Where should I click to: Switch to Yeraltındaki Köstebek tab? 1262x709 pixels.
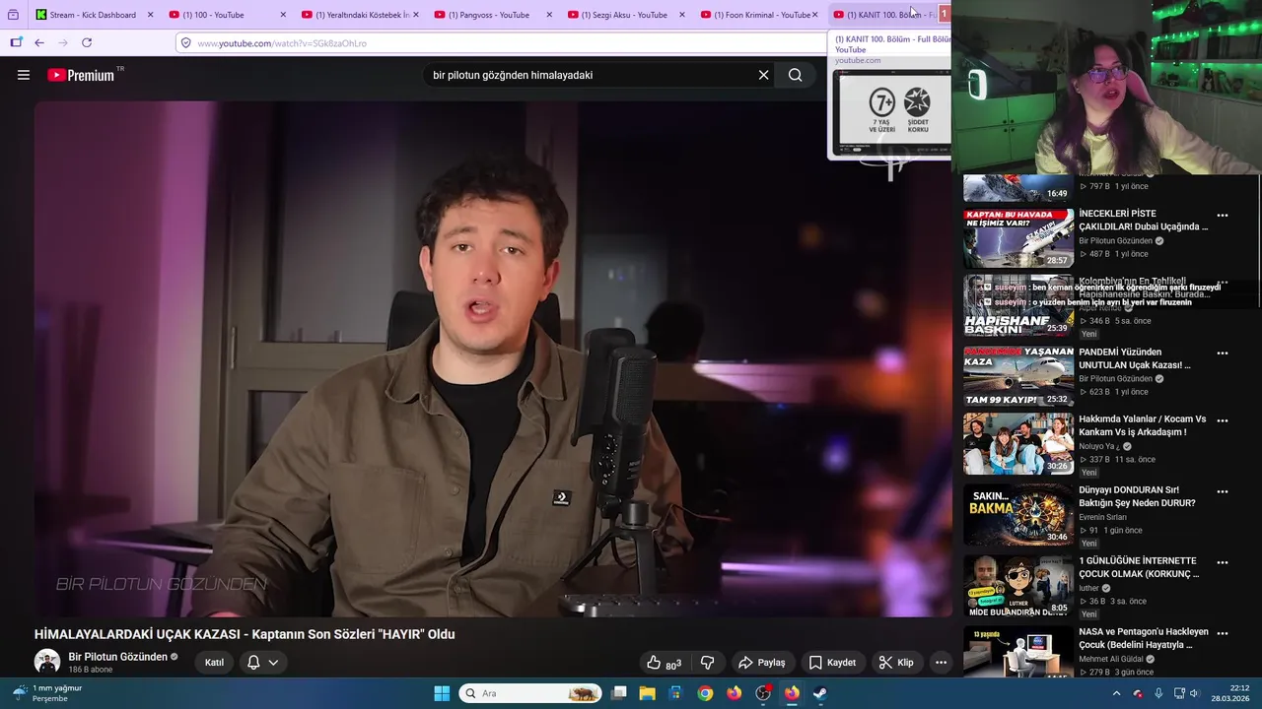(x=360, y=15)
